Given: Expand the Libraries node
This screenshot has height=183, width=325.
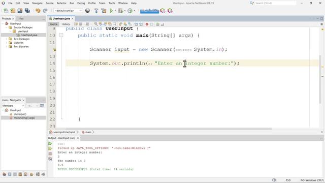Looking at the screenshot, I should (x=7, y=43).
